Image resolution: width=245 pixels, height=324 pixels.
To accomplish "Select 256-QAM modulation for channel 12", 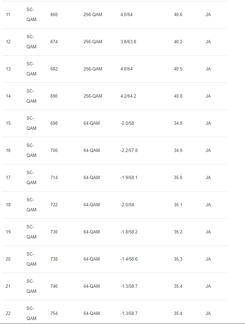I will (93, 42).
